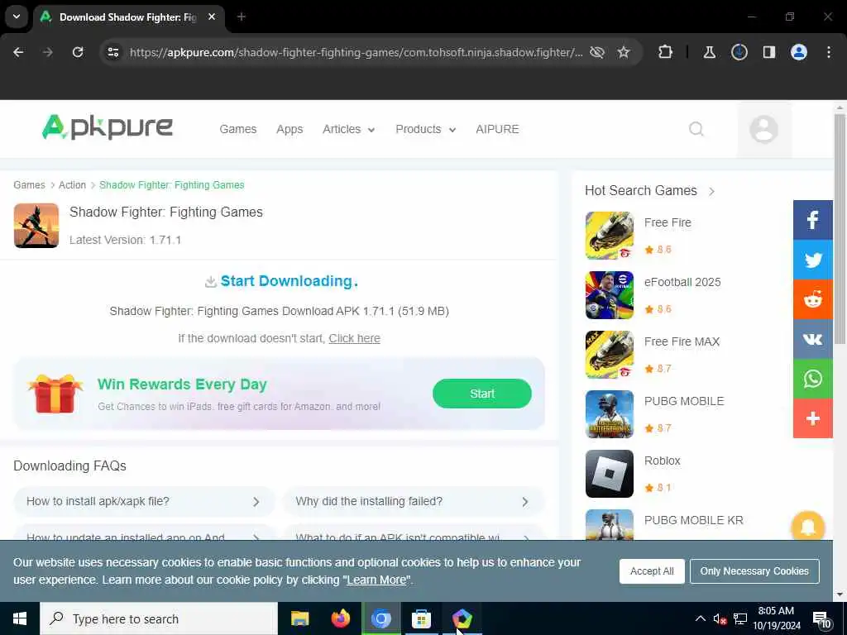The height and width of the screenshot is (635, 847).
Task: Open the Windows Start menu
Action: point(20,618)
